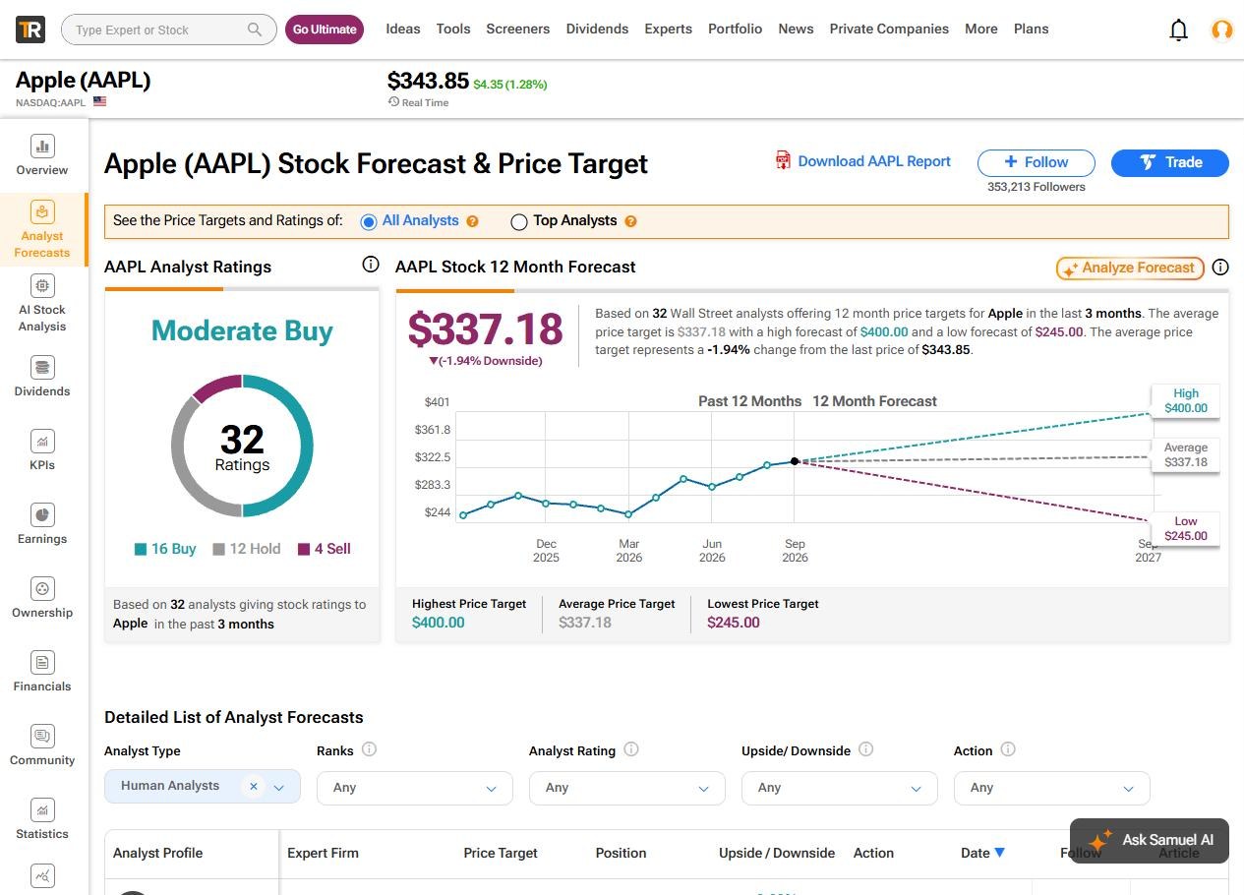
Task: Open the Screeners menu
Action: pyautogui.click(x=518, y=29)
